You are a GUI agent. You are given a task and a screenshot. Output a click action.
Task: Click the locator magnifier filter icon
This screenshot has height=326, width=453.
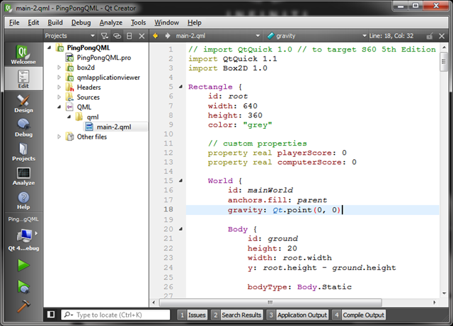[69, 315]
